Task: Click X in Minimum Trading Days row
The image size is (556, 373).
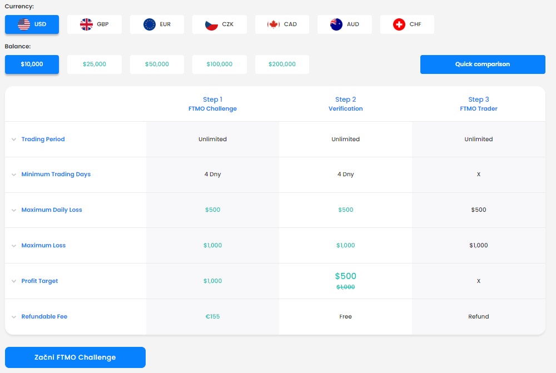Action: tap(479, 174)
